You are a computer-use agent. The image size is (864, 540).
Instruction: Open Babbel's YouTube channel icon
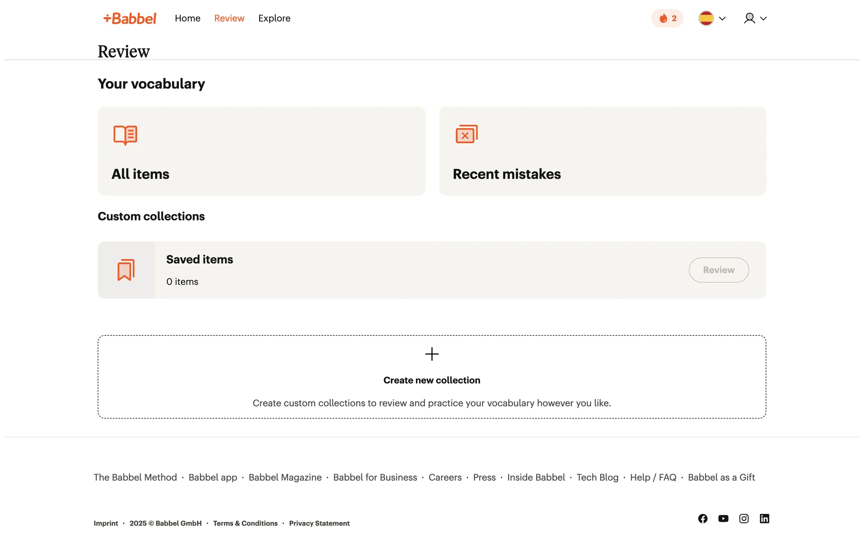723,518
